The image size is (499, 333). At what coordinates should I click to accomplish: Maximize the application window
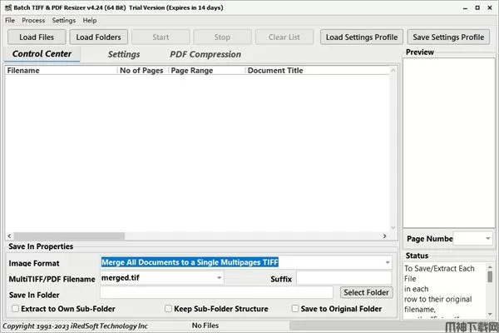[477, 8]
